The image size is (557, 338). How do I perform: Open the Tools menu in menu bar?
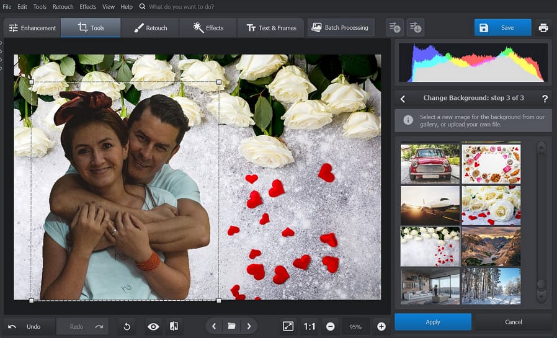[40, 7]
